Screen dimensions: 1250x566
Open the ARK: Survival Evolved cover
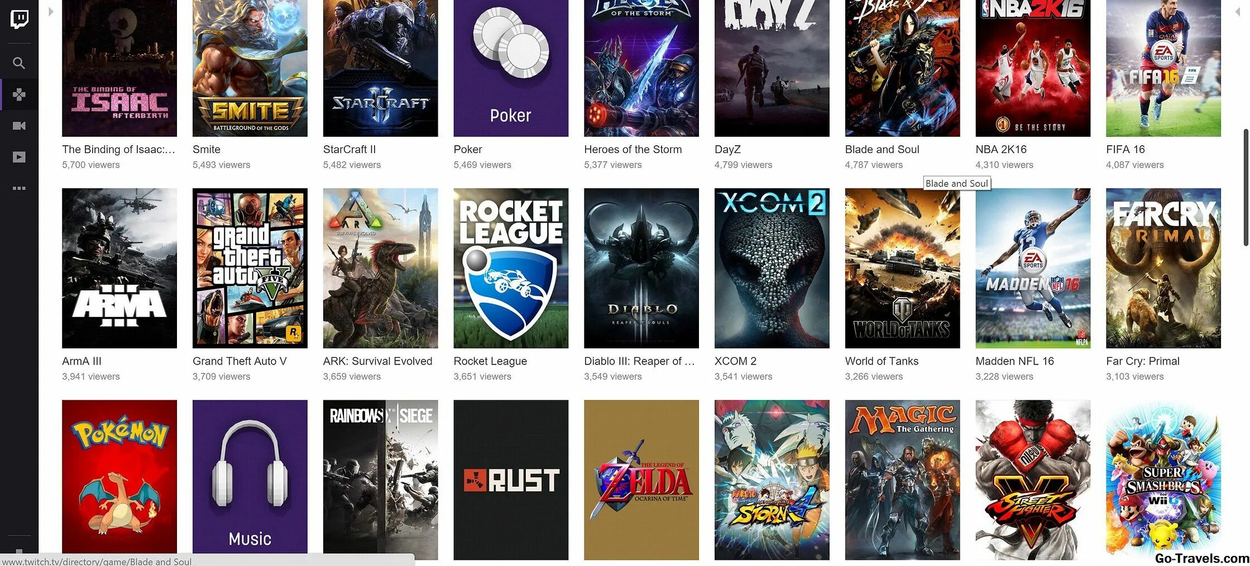[x=380, y=268]
